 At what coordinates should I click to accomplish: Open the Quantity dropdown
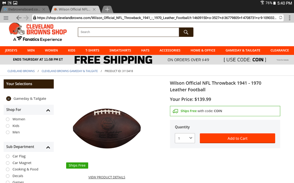(x=185, y=138)
